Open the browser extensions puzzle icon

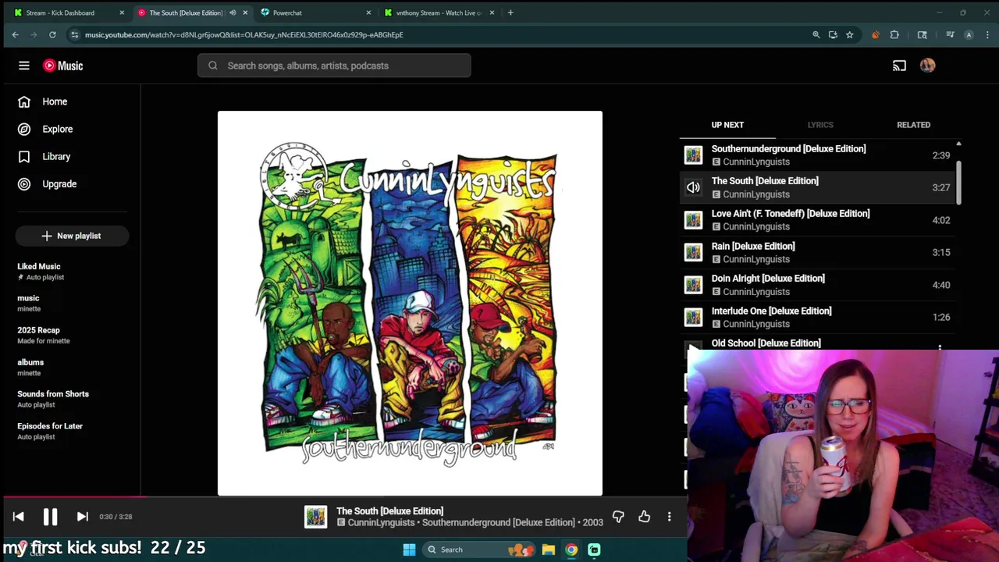click(894, 34)
